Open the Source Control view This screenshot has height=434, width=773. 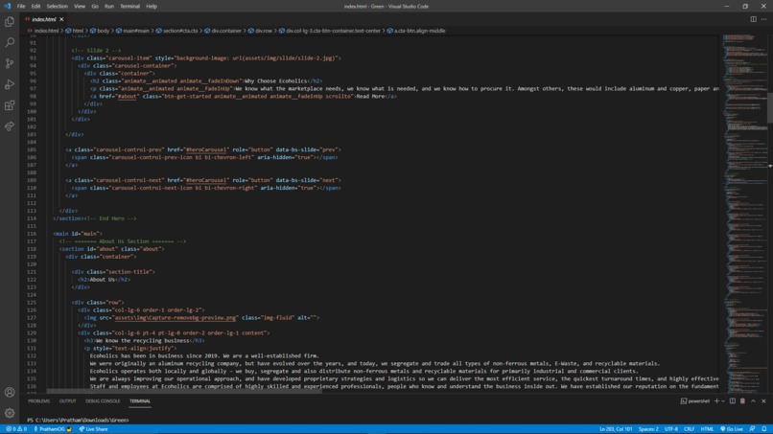pos(10,63)
